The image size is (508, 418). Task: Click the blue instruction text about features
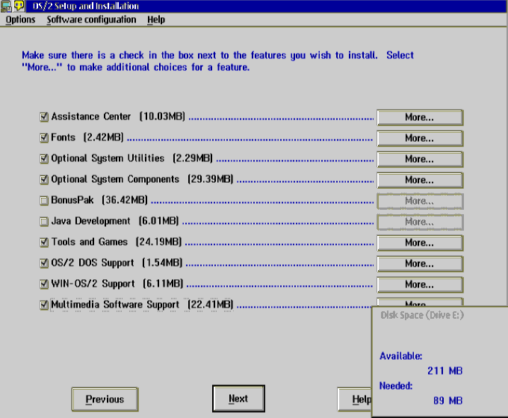tap(217, 61)
